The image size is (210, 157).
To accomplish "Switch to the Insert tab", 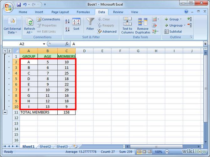I will point(39,12).
